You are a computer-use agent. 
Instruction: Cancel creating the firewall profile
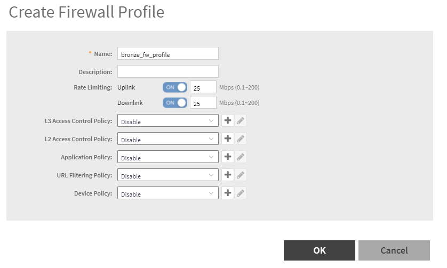pos(394,250)
